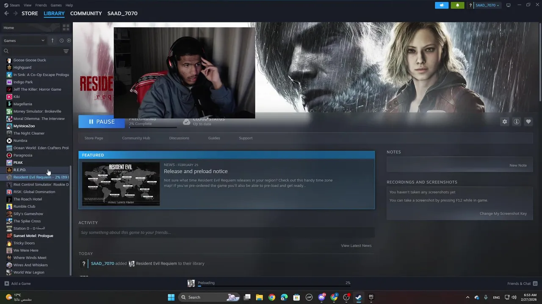Add game to favorites with heart
The height and width of the screenshot is (304, 542).
coord(528,122)
